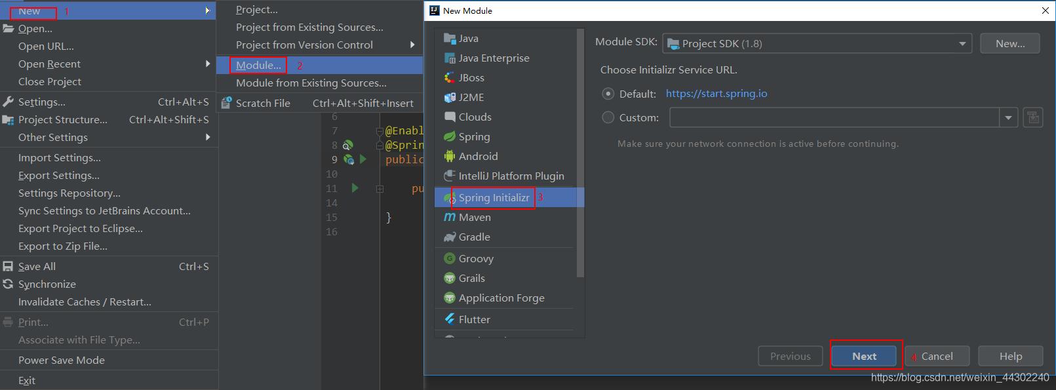Click the IntelliJ Platform Plugin icon
This screenshot has width=1056, height=390.
(x=450, y=176)
